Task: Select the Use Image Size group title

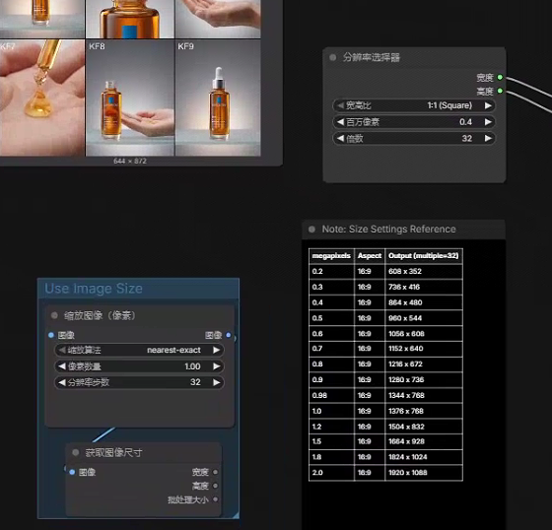Action: coord(94,289)
